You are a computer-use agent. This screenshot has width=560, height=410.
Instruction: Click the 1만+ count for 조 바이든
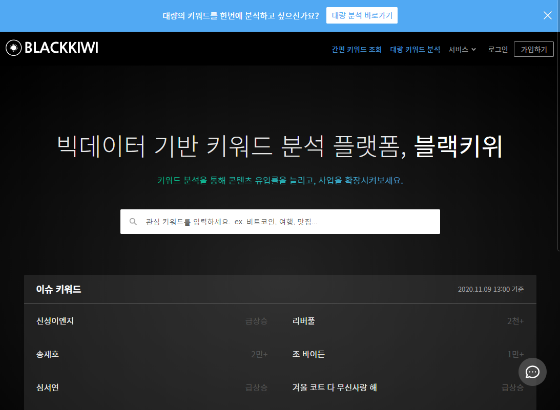pos(515,354)
